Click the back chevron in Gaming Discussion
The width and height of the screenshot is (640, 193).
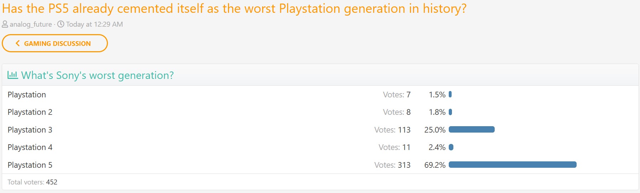click(x=17, y=43)
